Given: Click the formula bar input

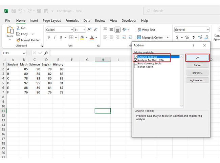Looking at the screenshot, I should point(90,53).
